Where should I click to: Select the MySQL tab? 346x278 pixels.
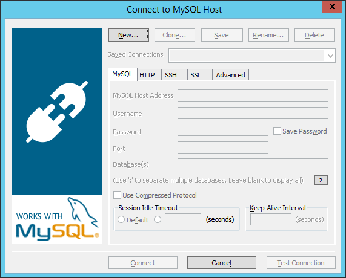click(122, 74)
